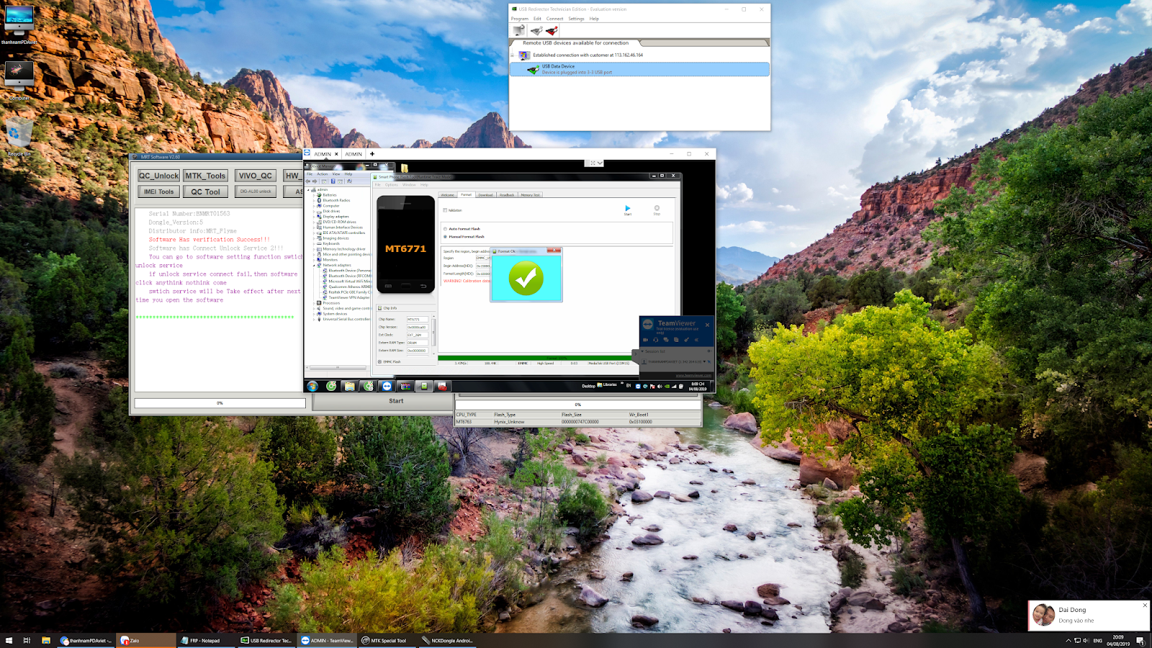Collapse the Session list section in TeamViewer panel
Viewport: 1152px width, 648px height.
point(642,351)
